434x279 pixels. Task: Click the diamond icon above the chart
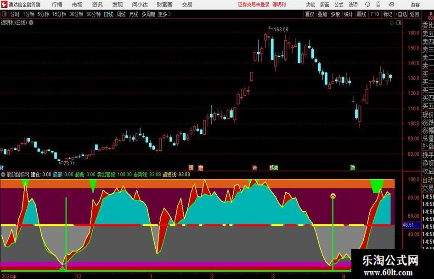(x=392, y=23)
